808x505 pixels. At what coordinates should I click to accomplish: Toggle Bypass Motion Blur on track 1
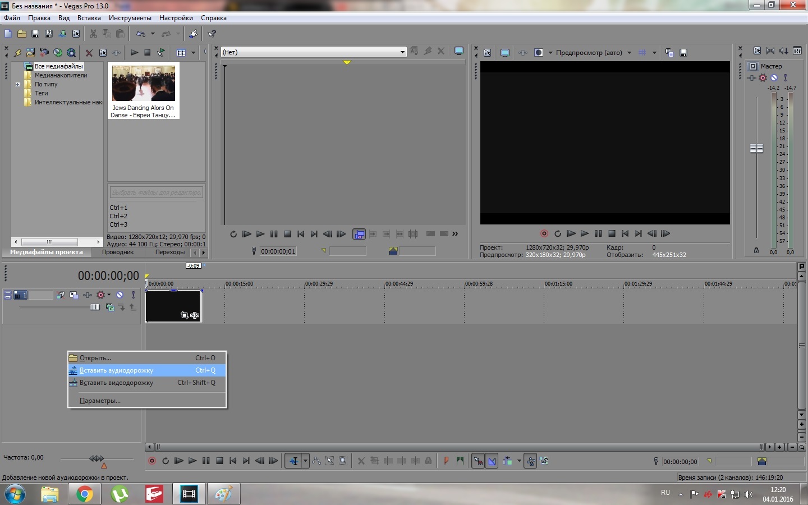coord(60,295)
